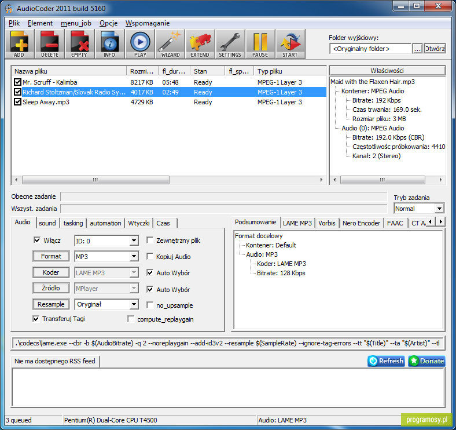The image size is (456, 430).
Task: Uncheck the Richard Stoltzman file checkbox
Action: coord(17,92)
